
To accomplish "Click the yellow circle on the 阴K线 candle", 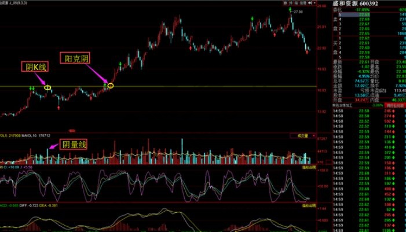I will click(47, 87).
